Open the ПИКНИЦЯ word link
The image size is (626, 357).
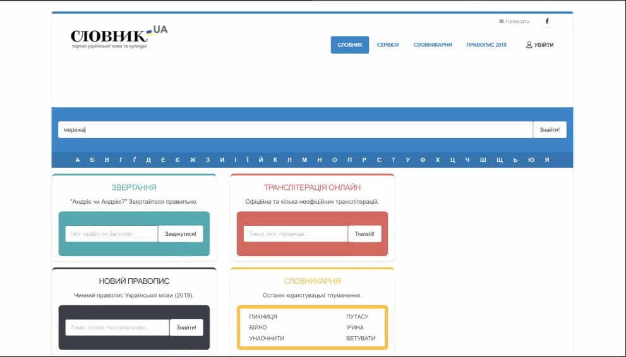pos(263,317)
